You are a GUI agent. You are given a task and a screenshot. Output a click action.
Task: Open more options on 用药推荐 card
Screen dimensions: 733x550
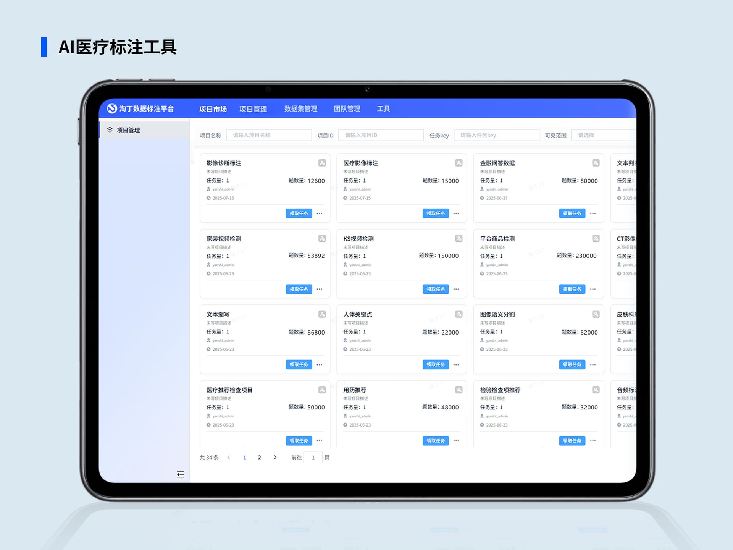tap(456, 440)
